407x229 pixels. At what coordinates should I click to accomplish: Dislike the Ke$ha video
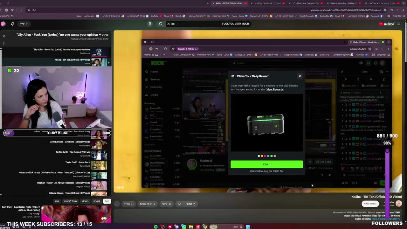pos(180,204)
